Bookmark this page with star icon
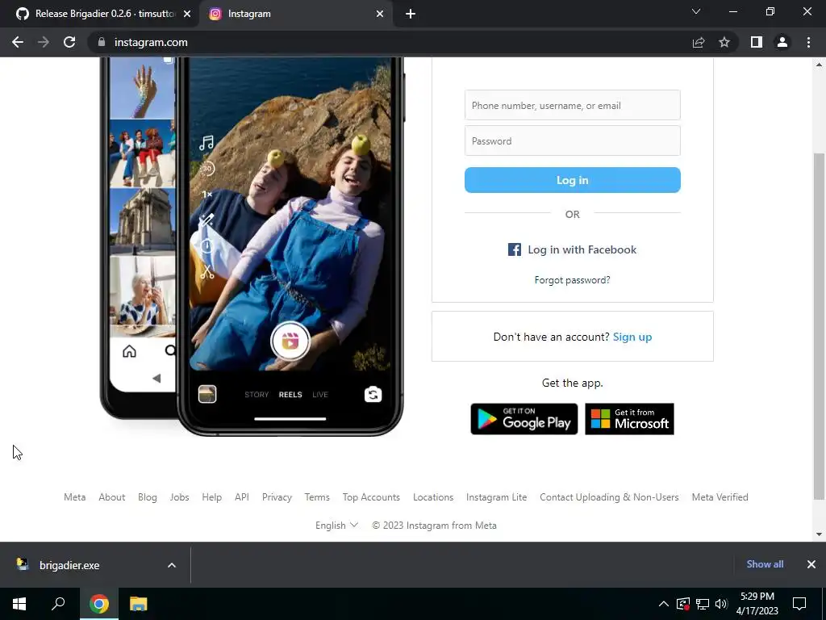Viewport: 826px width, 620px height. [724, 42]
